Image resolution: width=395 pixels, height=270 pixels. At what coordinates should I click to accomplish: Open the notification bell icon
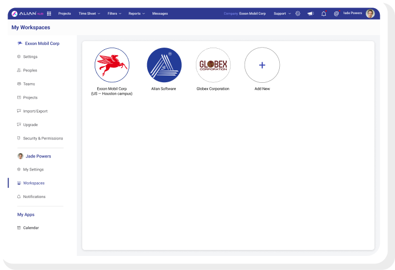[x=324, y=14]
